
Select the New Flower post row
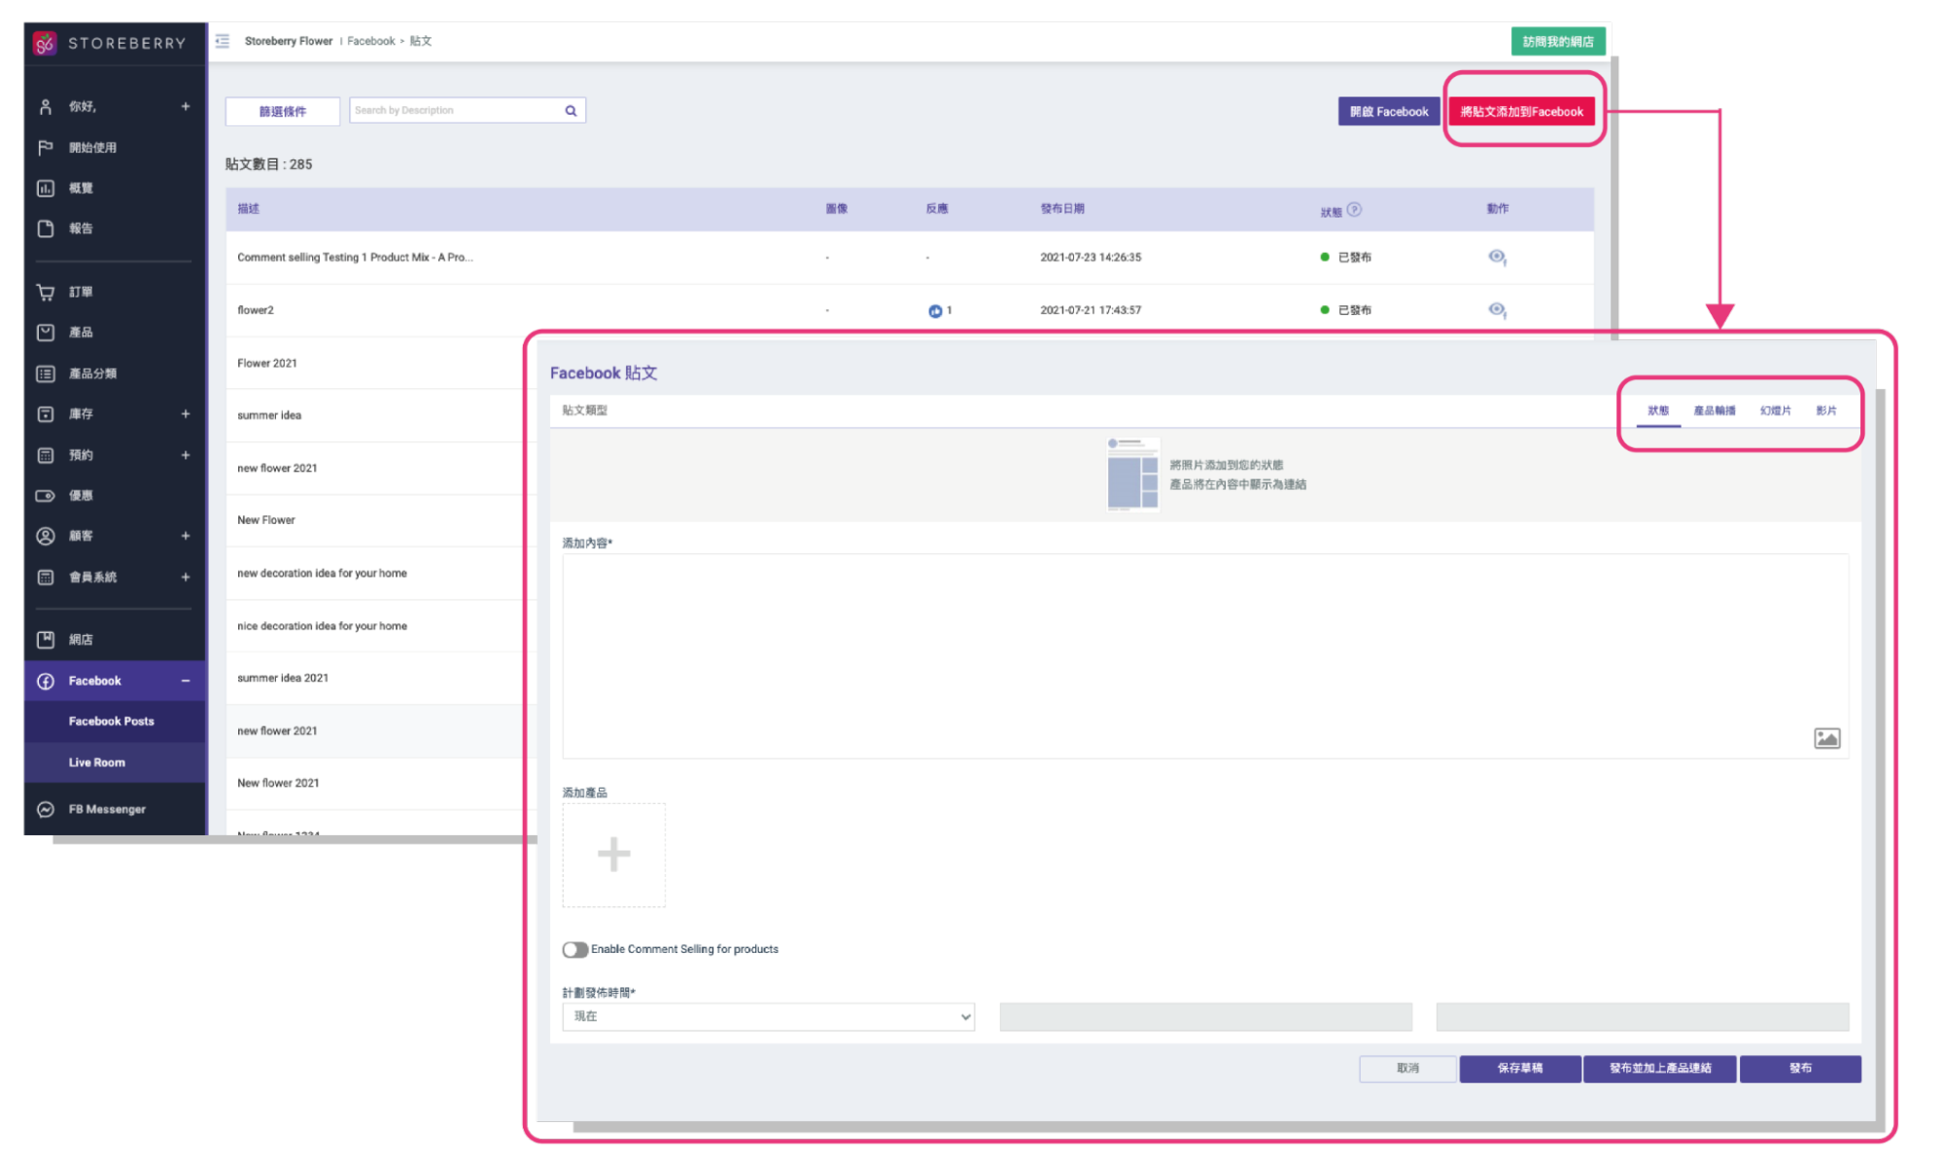pos(379,521)
